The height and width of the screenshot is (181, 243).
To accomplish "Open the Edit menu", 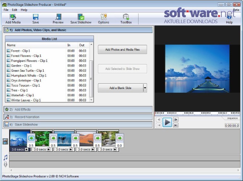I will point(15,10).
